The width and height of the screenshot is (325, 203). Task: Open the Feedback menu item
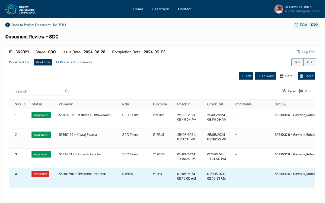tap(160, 9)
